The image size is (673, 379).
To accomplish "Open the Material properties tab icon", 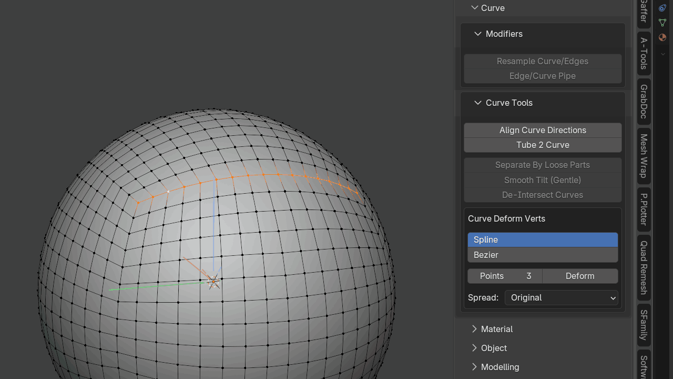I will click(662, 37).
